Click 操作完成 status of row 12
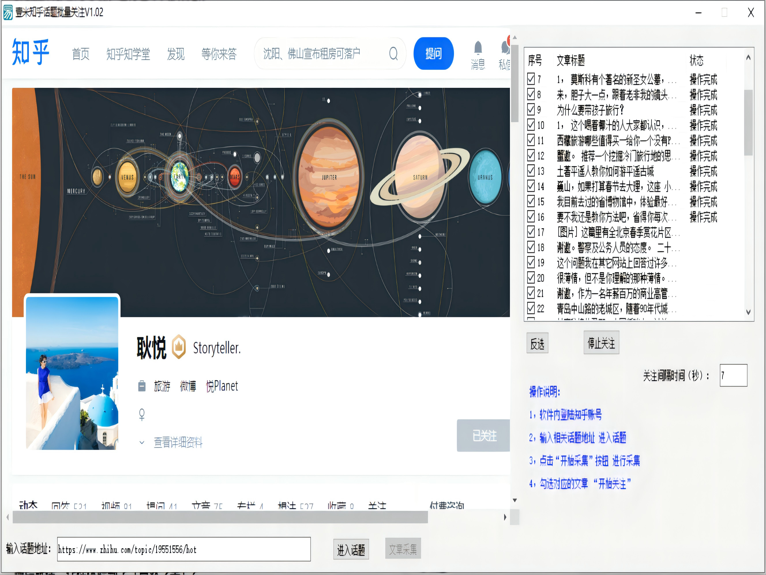The height and width of the screenshot is (575, 766). click(703, 156)
